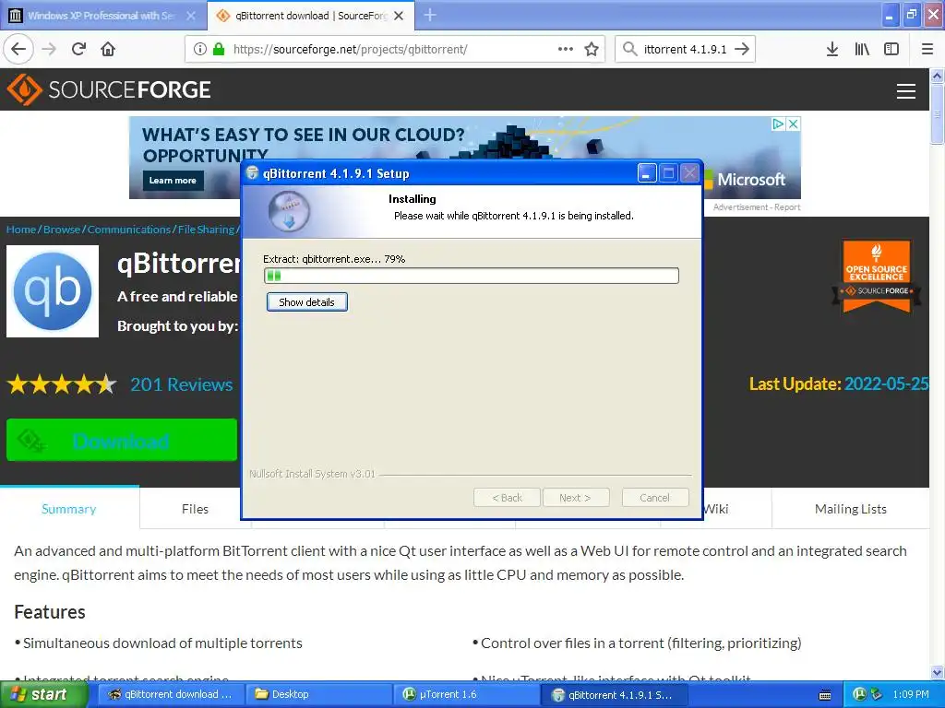Reload the page with the refresh icon

click(x=79, y=49)
